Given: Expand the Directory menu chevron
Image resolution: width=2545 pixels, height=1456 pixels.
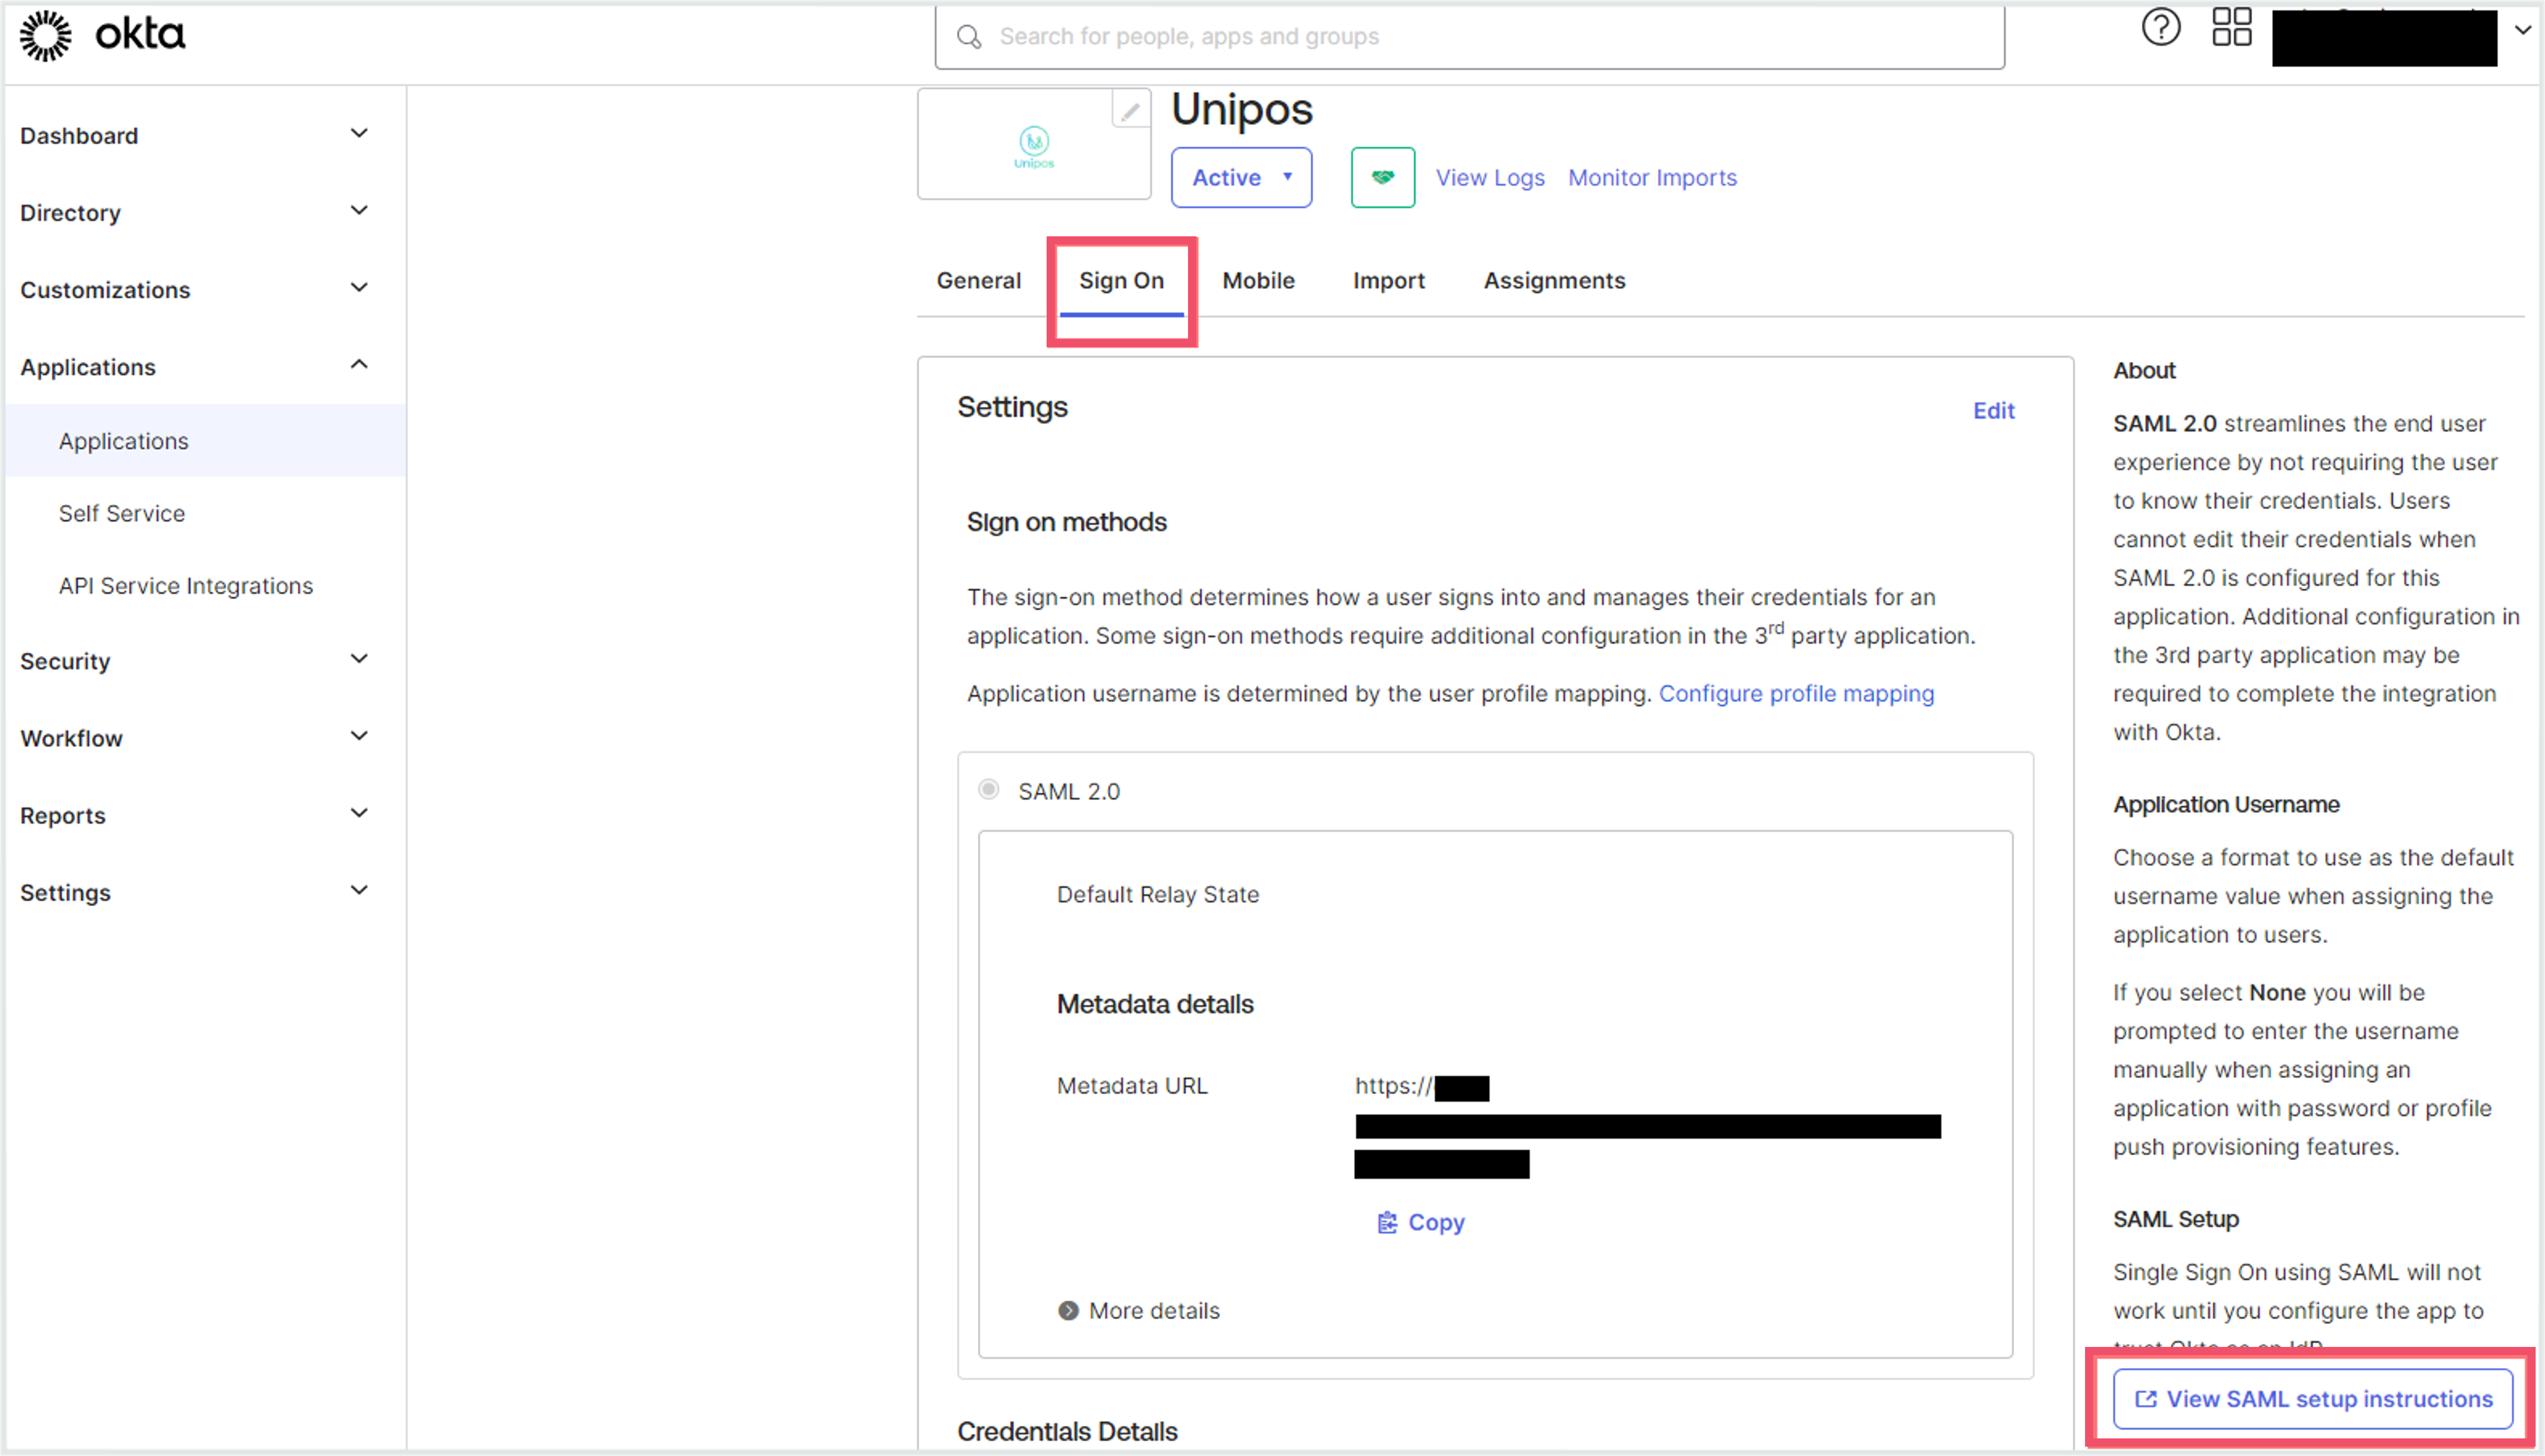Looking at the screenshot, I should tap(359, 210).
